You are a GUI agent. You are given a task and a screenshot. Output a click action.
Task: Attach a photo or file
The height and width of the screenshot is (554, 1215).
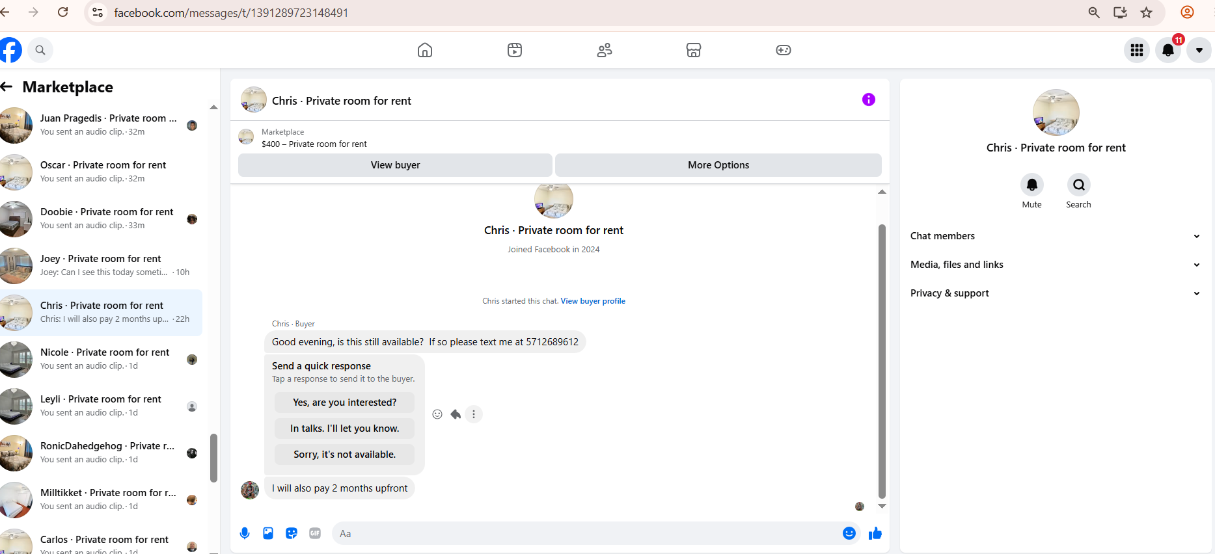click(268, 533)
